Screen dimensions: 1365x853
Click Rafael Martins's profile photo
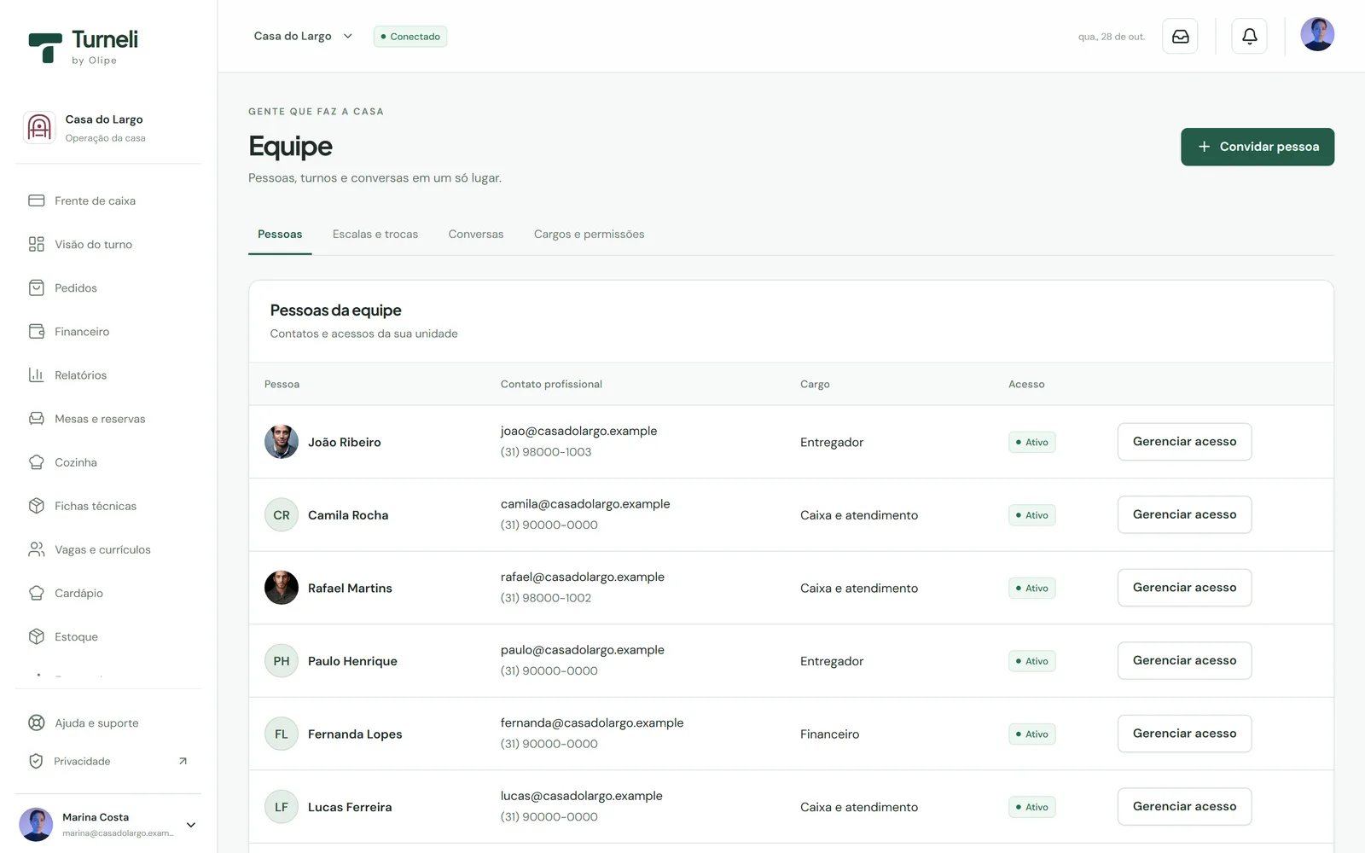point(282,588)
